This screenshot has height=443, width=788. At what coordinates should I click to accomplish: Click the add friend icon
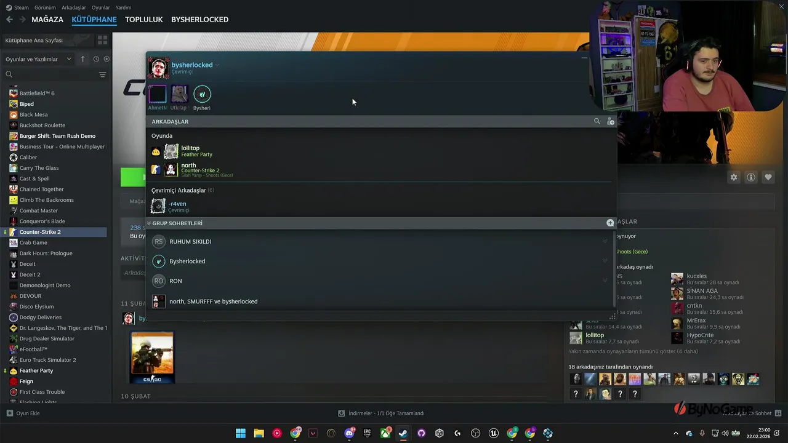click(x=610, y=121)
